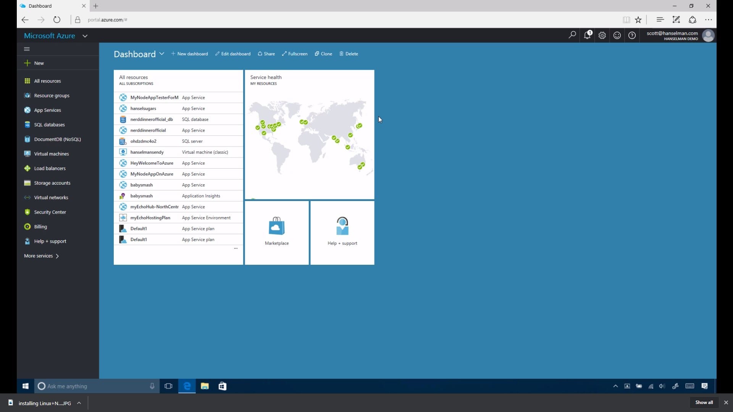Select the nerddinnerofficial_db SQL database

point(151,119)
